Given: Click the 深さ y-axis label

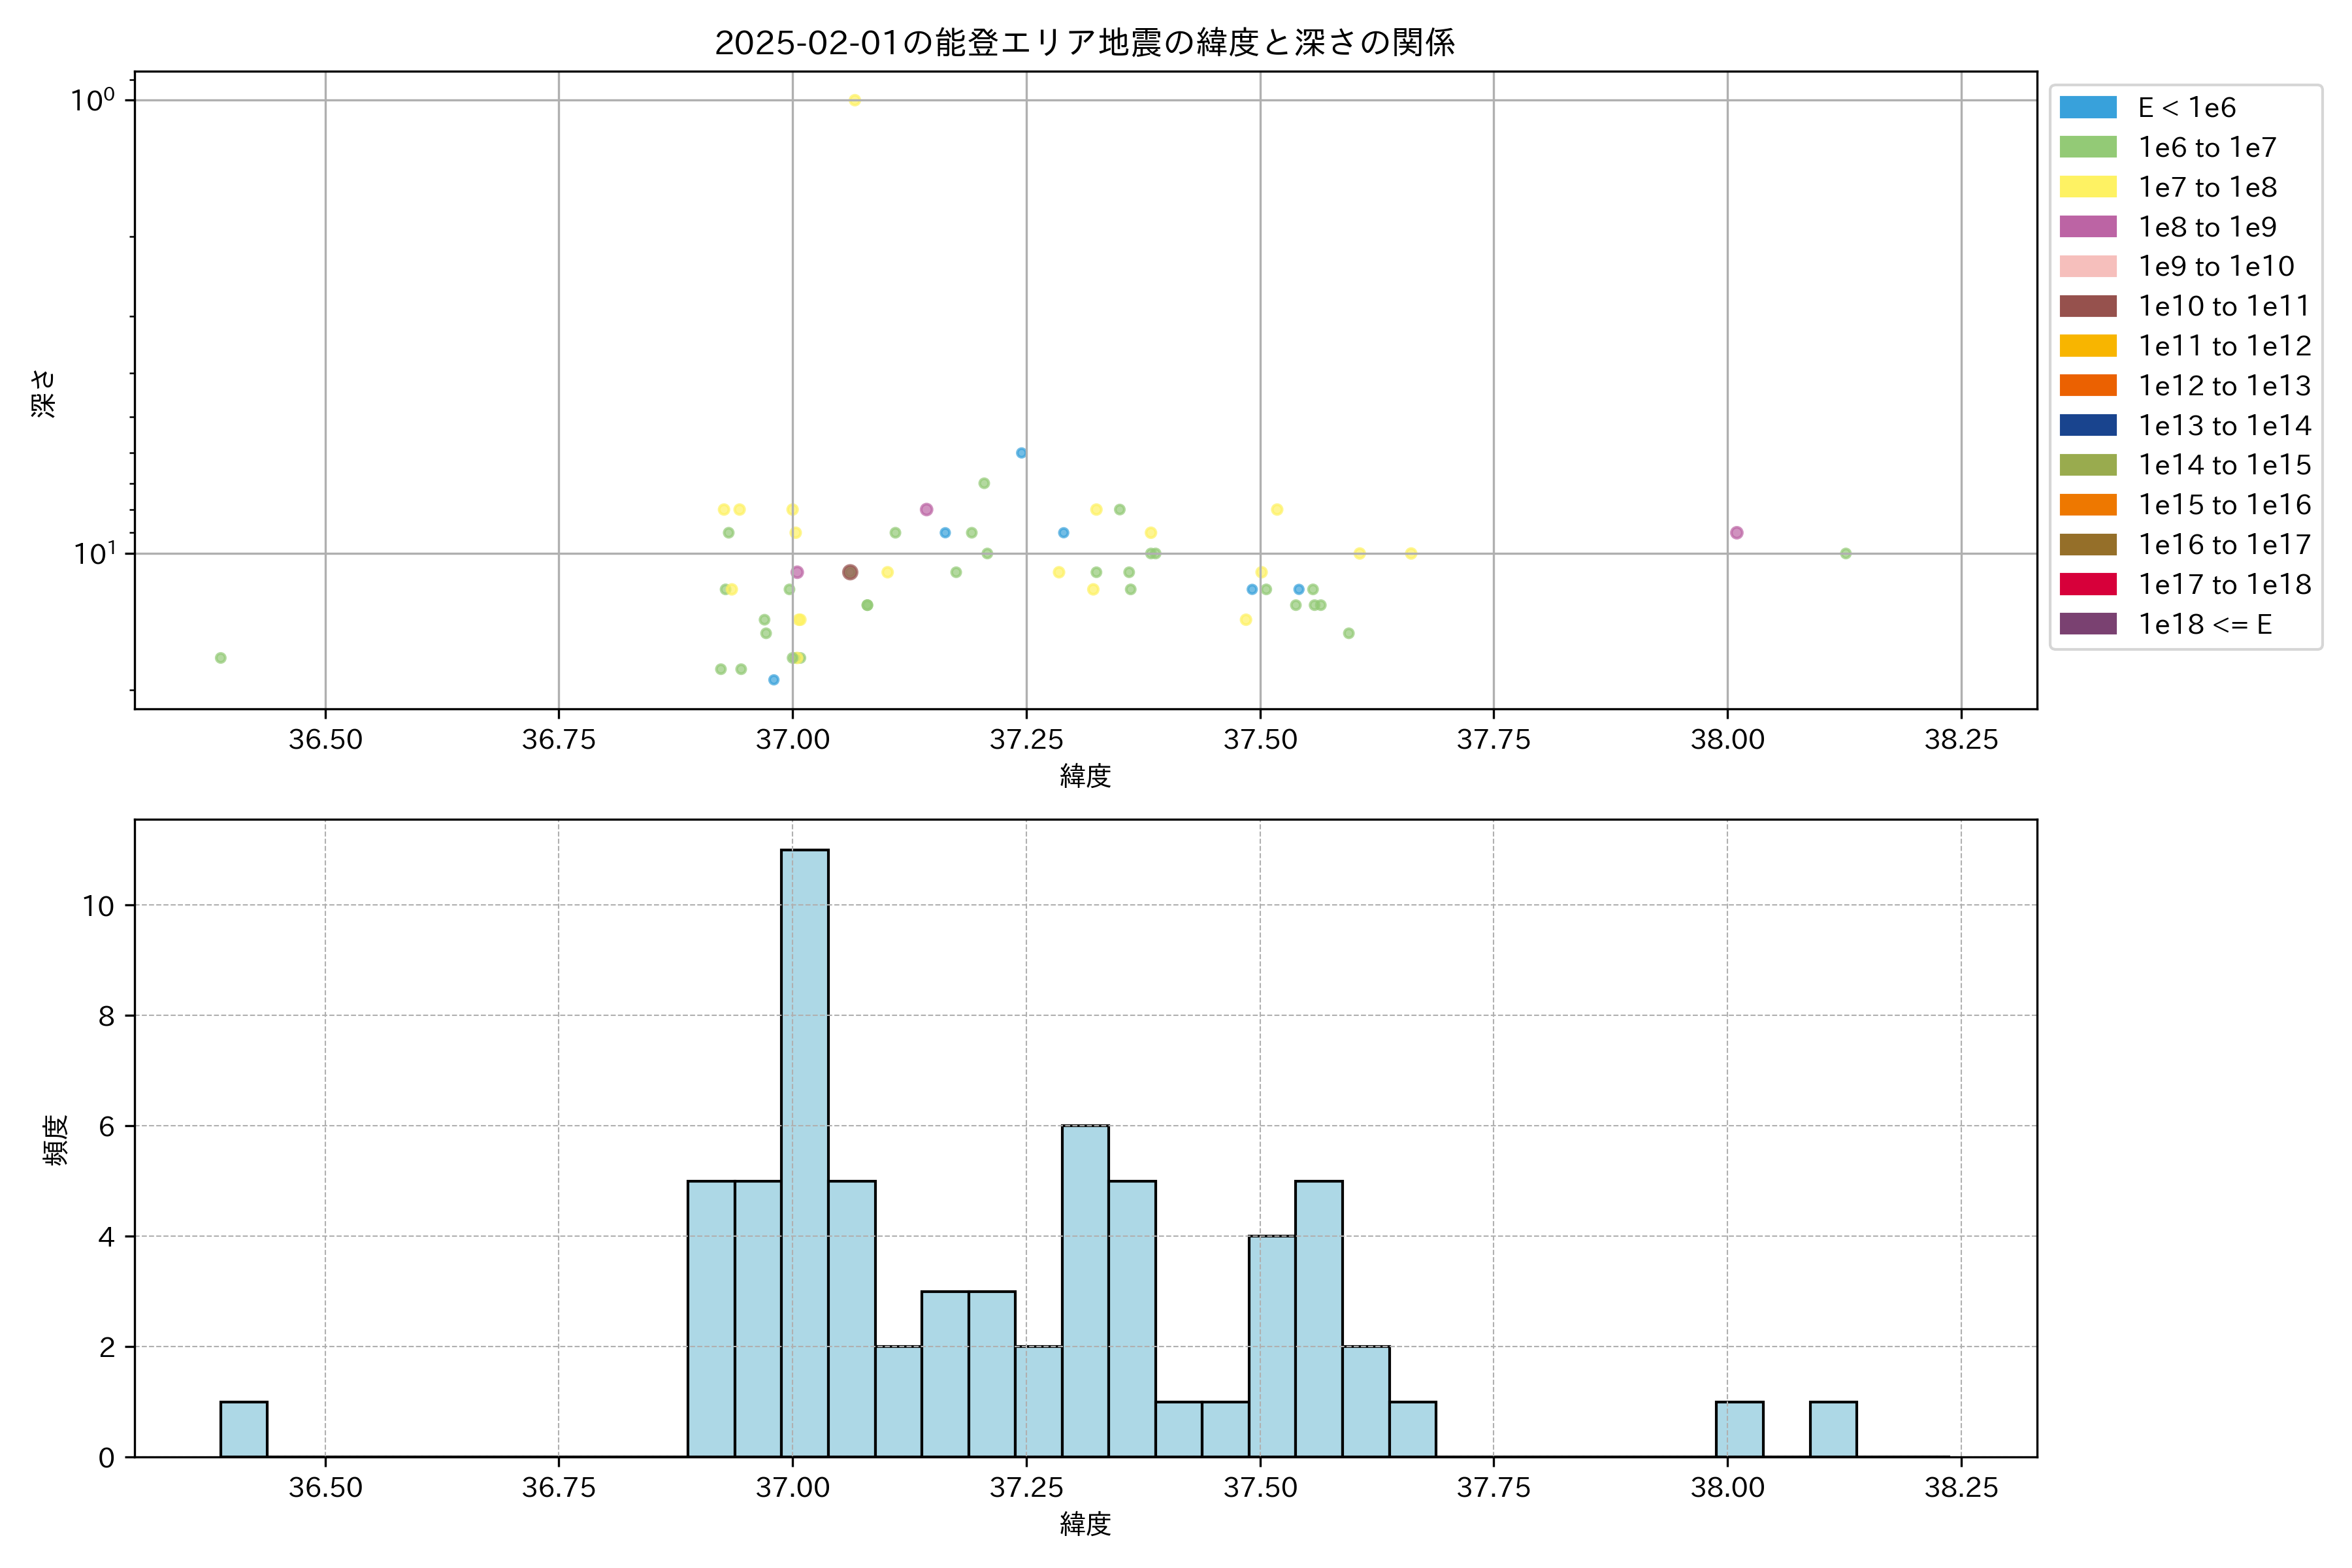Looking at the screenshot, I should pyautogui.click(x=44, y=393).
